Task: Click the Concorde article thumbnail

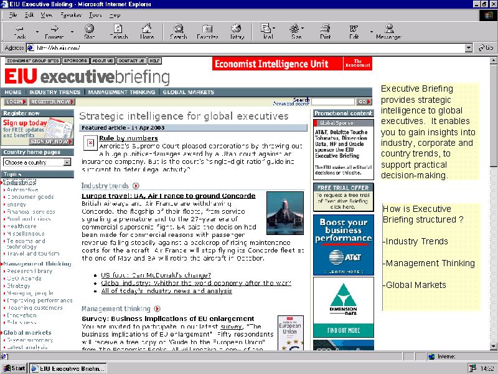Action: (285, 213)
